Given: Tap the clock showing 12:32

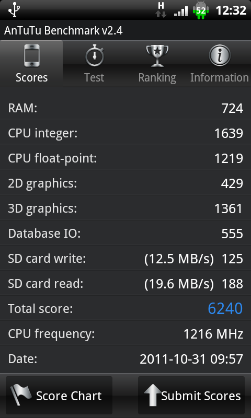Looking at the screenshot, I should (x=231, y=10).
